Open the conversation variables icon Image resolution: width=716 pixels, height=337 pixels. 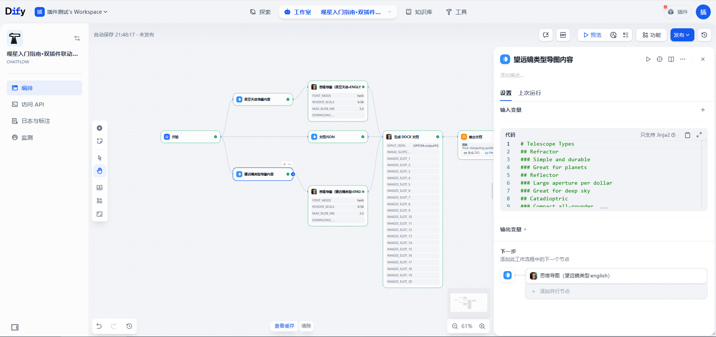point(546,35)
